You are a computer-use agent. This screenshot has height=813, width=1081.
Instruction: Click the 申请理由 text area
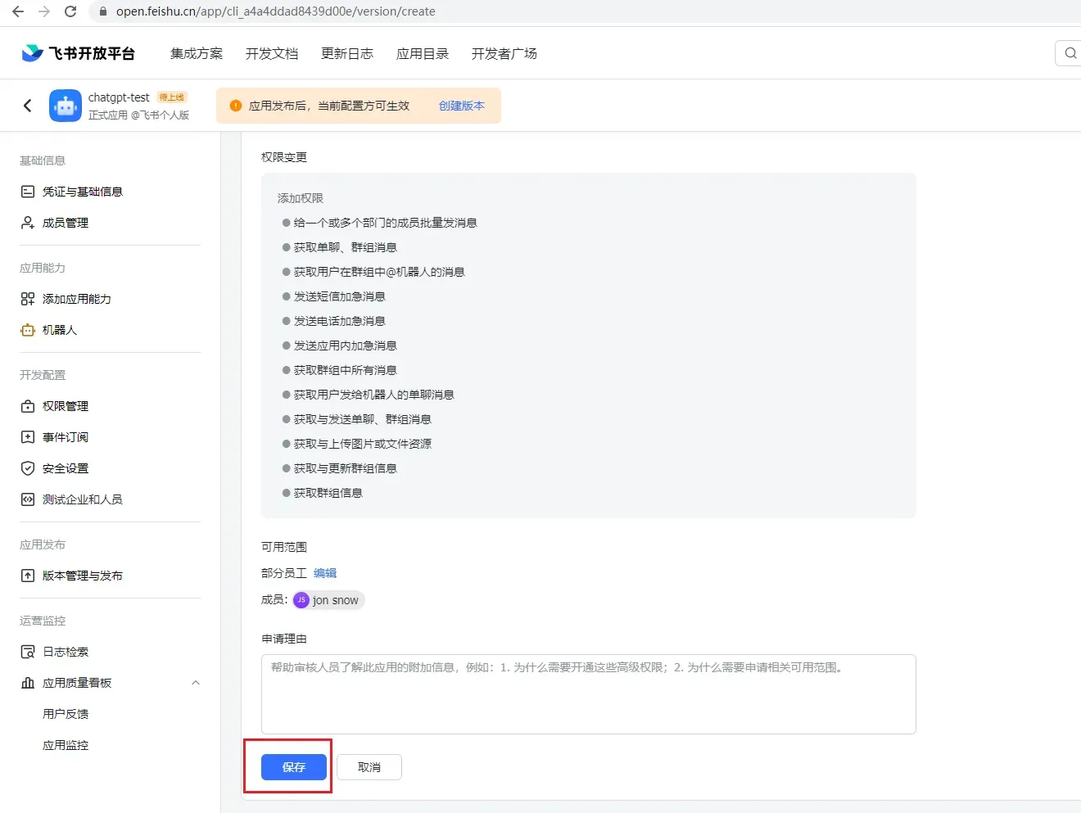point(588,694)
